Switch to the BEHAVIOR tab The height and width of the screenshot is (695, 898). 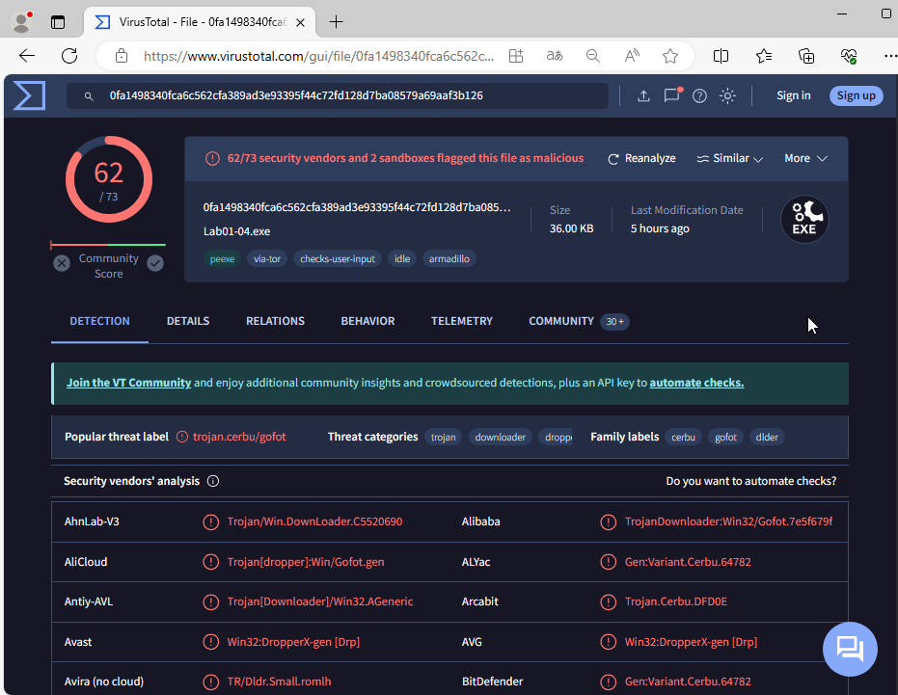click(367, 321)
